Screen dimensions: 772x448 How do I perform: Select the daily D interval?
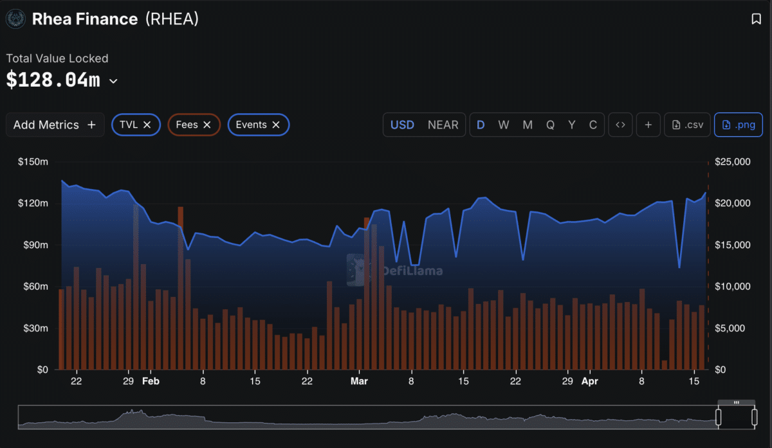481,125
